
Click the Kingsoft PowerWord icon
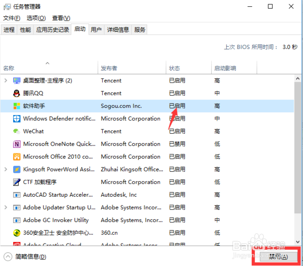pos(17,169)
